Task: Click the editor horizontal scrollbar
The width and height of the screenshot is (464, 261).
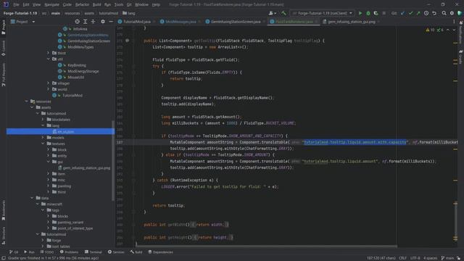Action: (266, 246)
